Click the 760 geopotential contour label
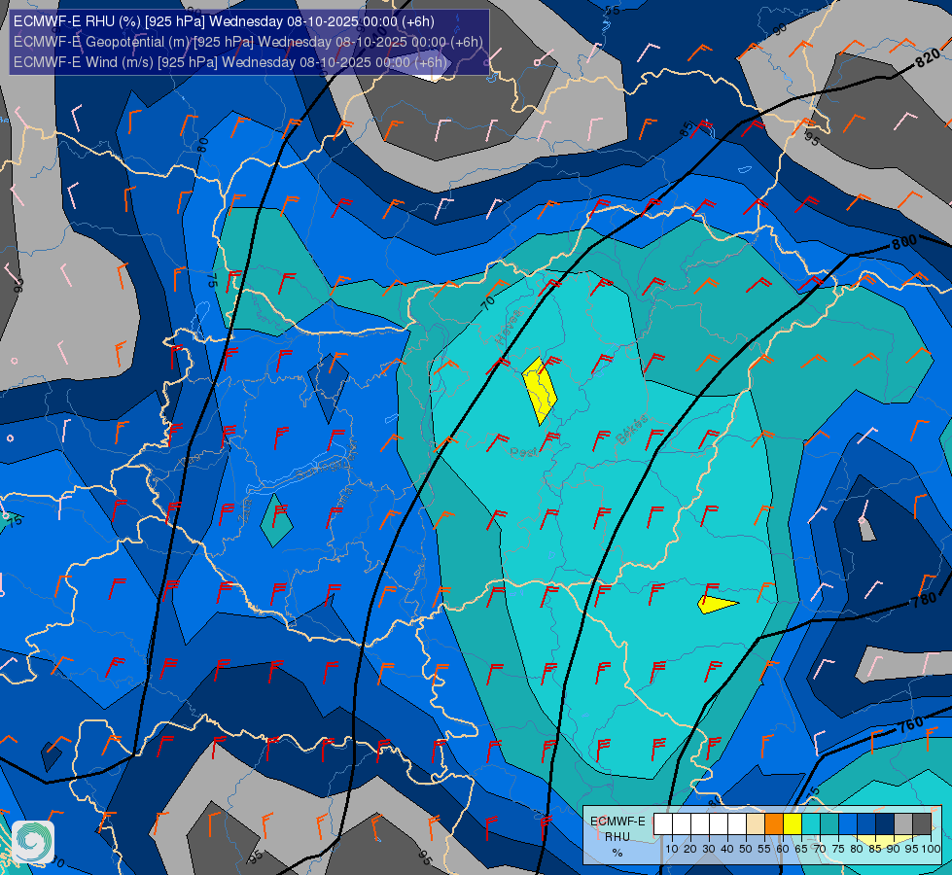Screen dimensions: 952x875 (911, 723)
